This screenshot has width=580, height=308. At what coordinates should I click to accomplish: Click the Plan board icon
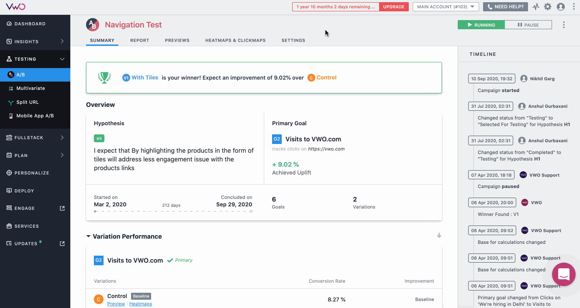pyautogui.click(x=9, y=155)
